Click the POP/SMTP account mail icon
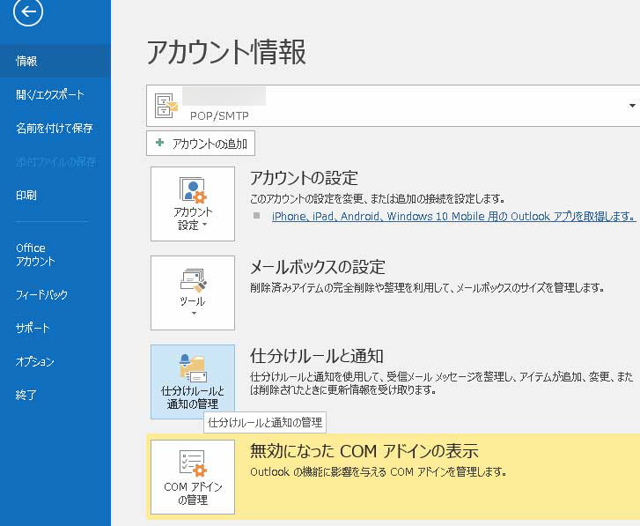Screen dimensions: 640x526 coord(166,105)
